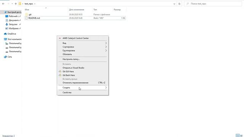Select the README.md file icon
This screenshot has width=244, height=137.
pyautogui.click(x=26, y=18)
